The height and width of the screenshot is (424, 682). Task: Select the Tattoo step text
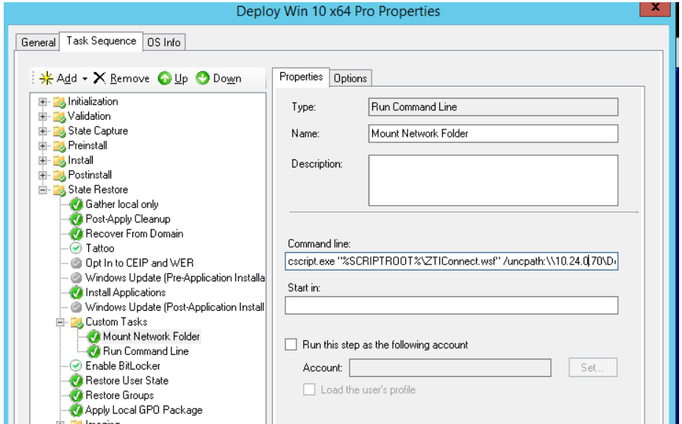pyautogui.click(x=100, y=248)
